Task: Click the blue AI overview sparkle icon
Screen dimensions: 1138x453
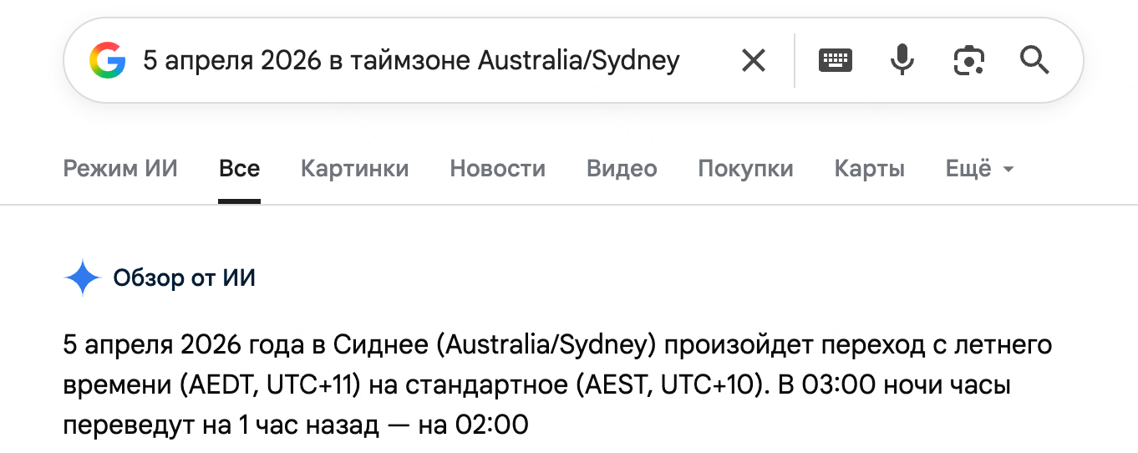Action: click(x=82, y=278)
